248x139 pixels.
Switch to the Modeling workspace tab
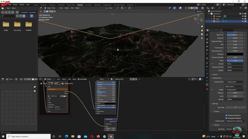43,5
